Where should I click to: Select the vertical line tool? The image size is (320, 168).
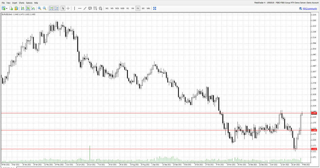(x=74, y=8)
